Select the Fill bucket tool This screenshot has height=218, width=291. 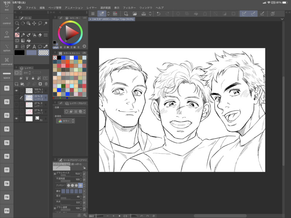[x=28, y=41]
